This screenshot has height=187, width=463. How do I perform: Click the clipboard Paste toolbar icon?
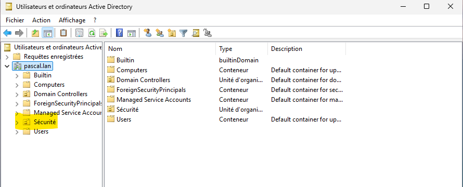tap(63, 33)
